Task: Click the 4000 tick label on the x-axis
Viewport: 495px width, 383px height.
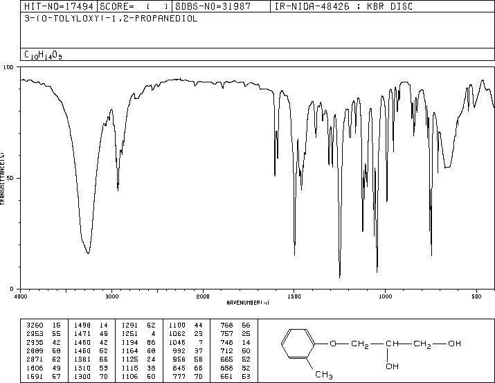Action: tap(21, 296)
